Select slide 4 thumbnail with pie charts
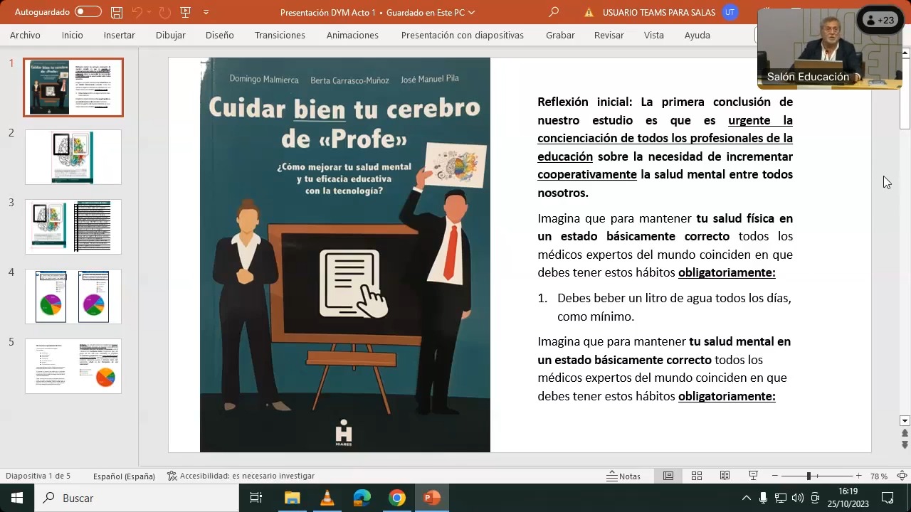This screenshot has height=512, width=911. click(x=73, y=297)
